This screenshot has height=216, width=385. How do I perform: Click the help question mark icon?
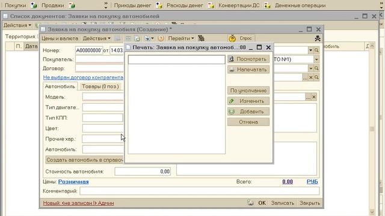(x=161, y=38)
